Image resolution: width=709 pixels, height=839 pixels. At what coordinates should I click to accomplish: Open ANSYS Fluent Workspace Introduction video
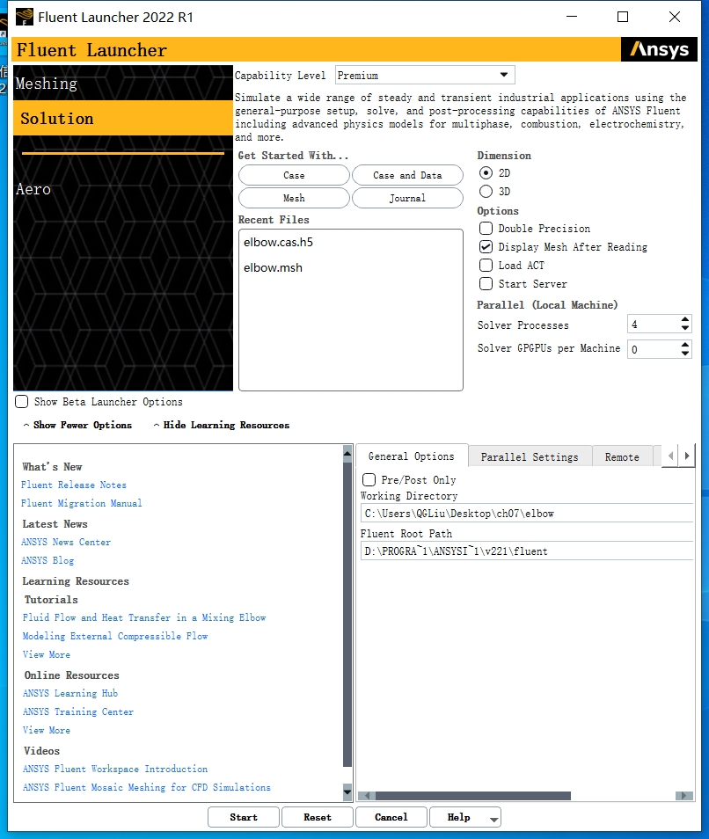(115, 769)
